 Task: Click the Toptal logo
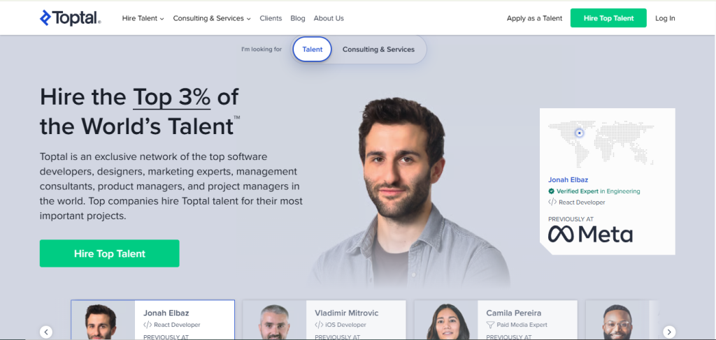71,18
